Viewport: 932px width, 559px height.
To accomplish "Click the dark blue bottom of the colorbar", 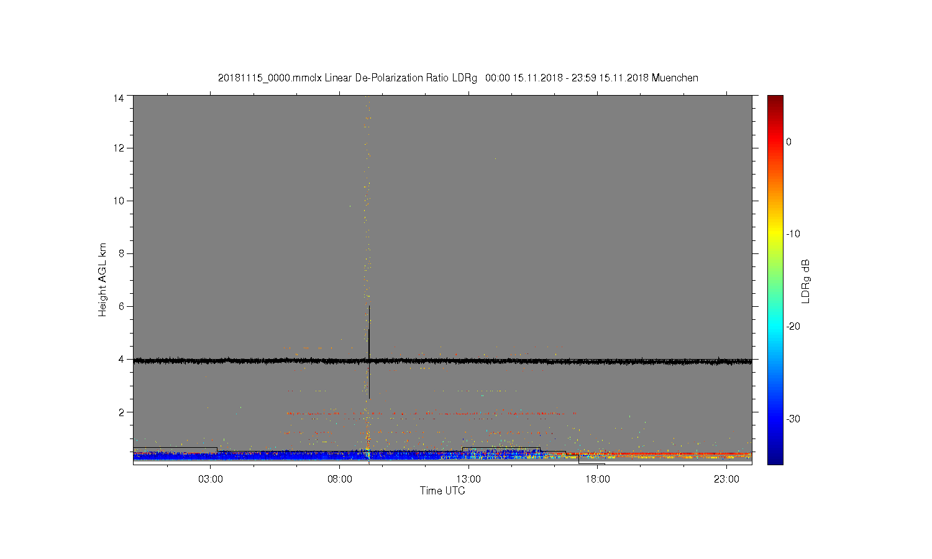I will 775,458.
